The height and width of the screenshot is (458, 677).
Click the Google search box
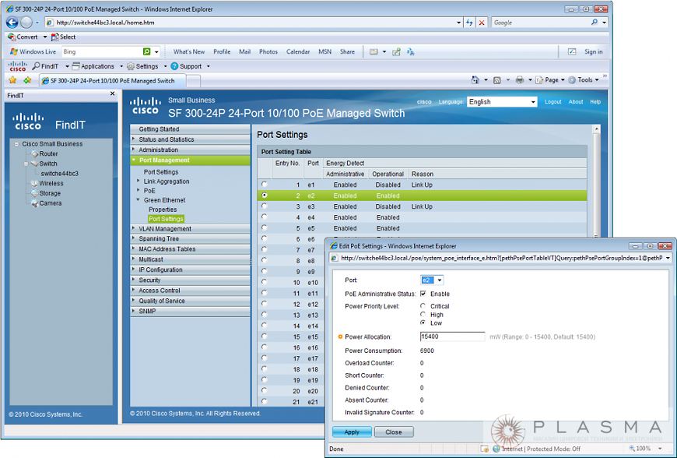point(540,23)
